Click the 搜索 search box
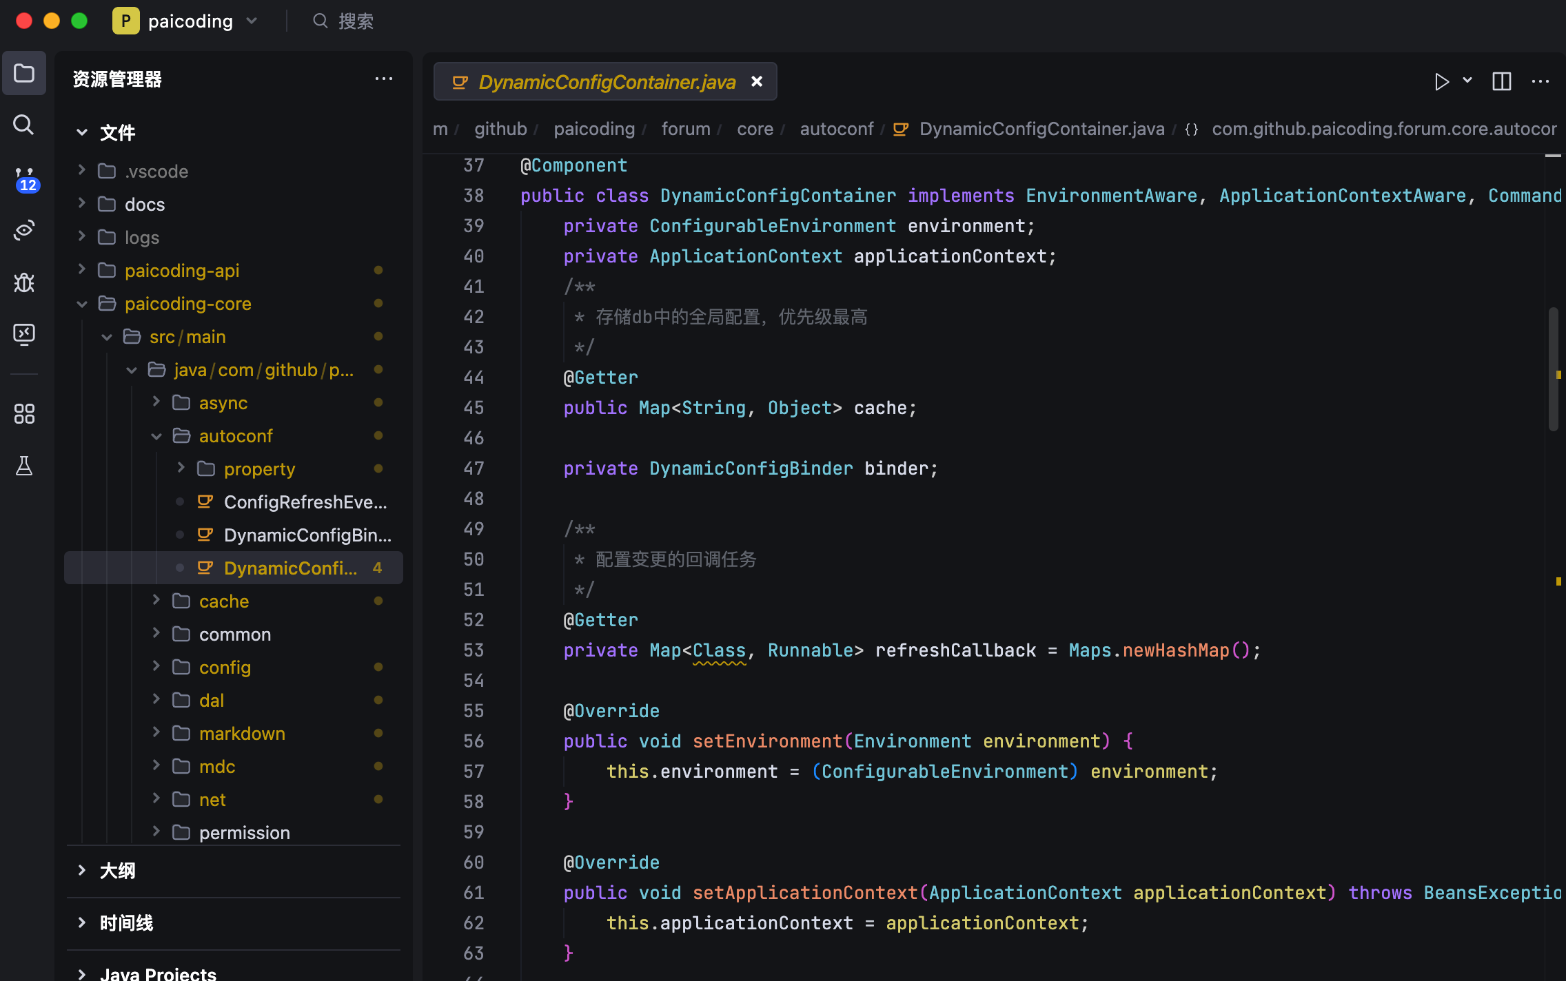 tap(355, 21)
